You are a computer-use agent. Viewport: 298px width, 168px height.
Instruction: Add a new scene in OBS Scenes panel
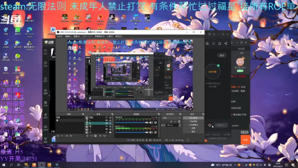click(x=58, y=136)
